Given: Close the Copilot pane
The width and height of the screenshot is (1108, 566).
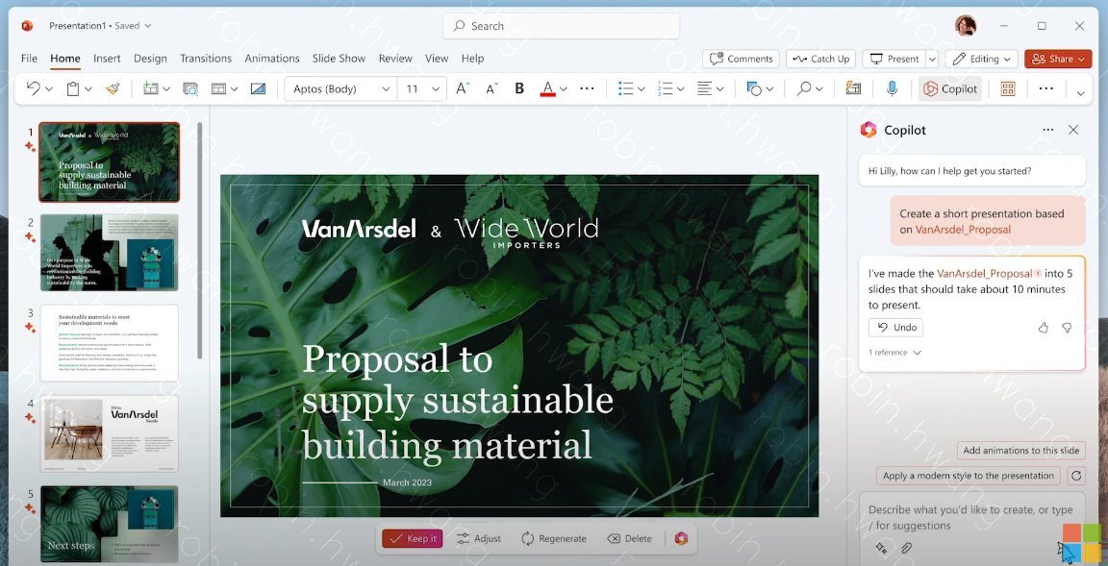Looking at the screenshot, I should (1073, 130).
